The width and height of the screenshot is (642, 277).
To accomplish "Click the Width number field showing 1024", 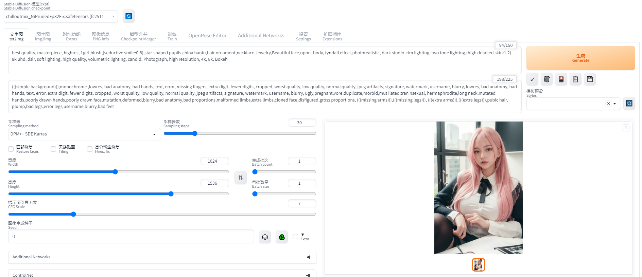I will (214, 161).
